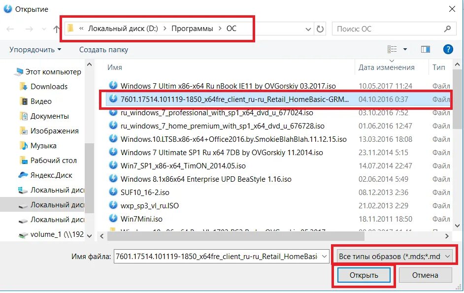Open Изображения folder in sidebar
The height and width of the screenshot is (293, 464).
(x=55, y=131)
